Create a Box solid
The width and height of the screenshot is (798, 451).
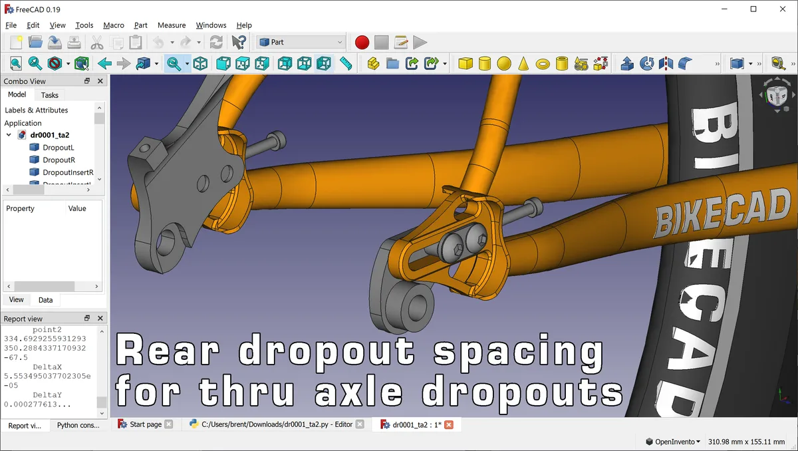click(465, 64)
